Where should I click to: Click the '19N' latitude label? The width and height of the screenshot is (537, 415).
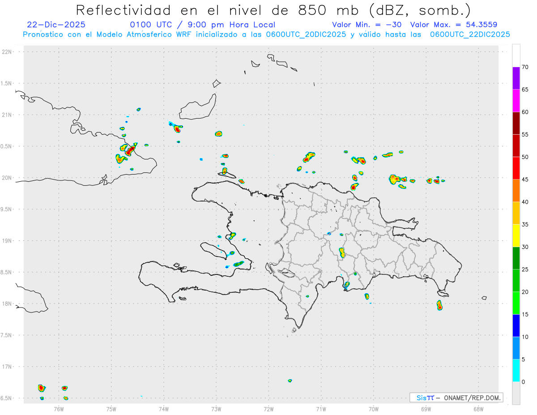pyautogui.click(x=8, y=241)
